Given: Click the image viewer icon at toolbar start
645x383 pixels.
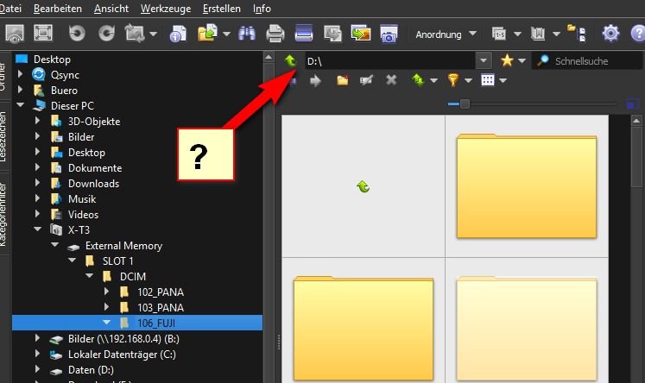Looking at the screenshot, I should pyautogui.click(x=15, y=34).
